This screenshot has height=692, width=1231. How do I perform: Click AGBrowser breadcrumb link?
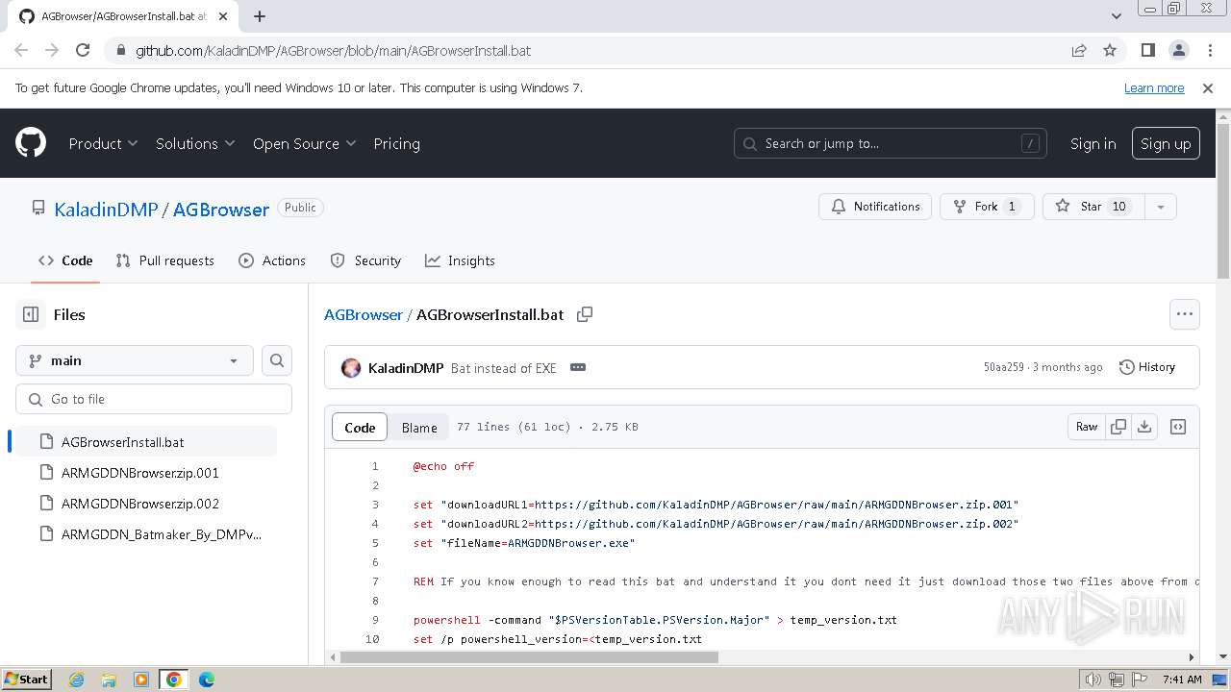(364, 314)
